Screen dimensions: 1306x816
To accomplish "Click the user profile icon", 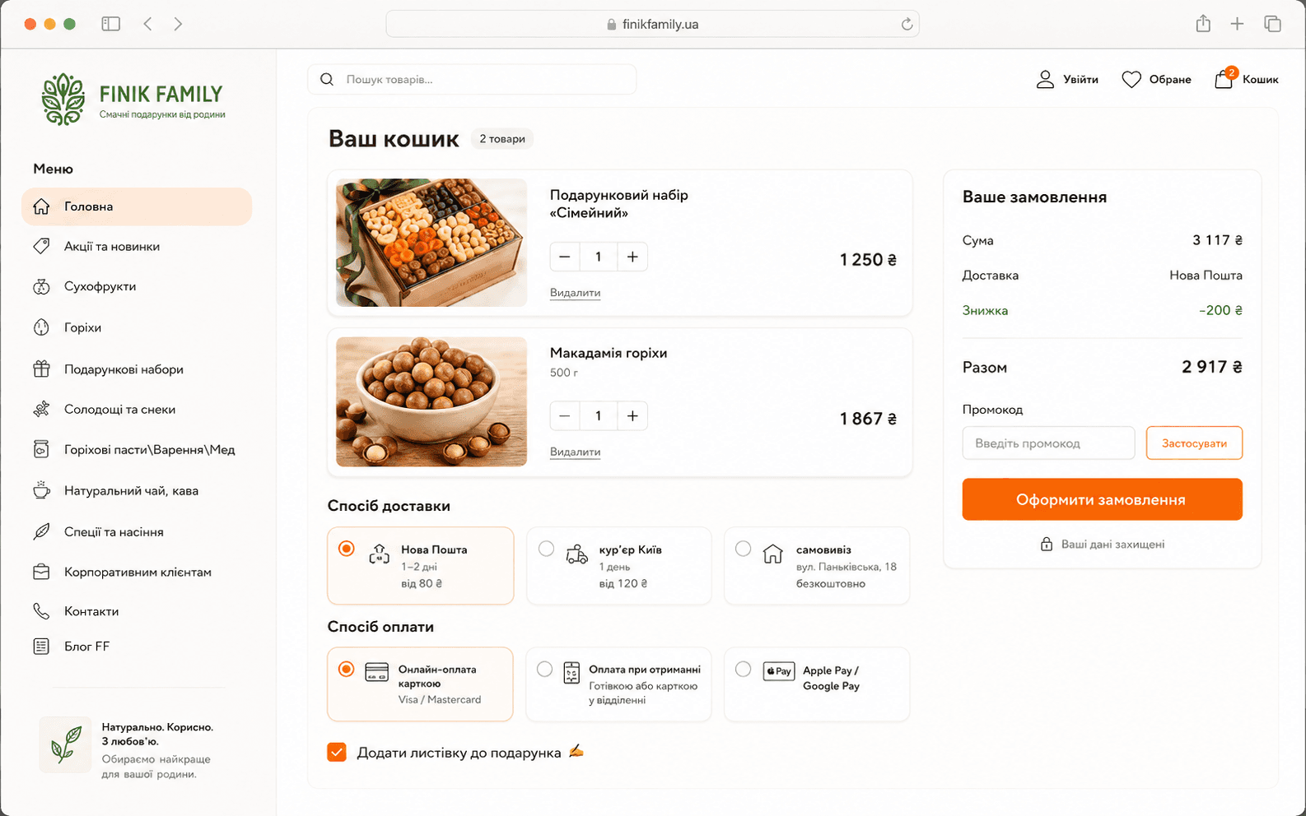I will [1045, 79].
